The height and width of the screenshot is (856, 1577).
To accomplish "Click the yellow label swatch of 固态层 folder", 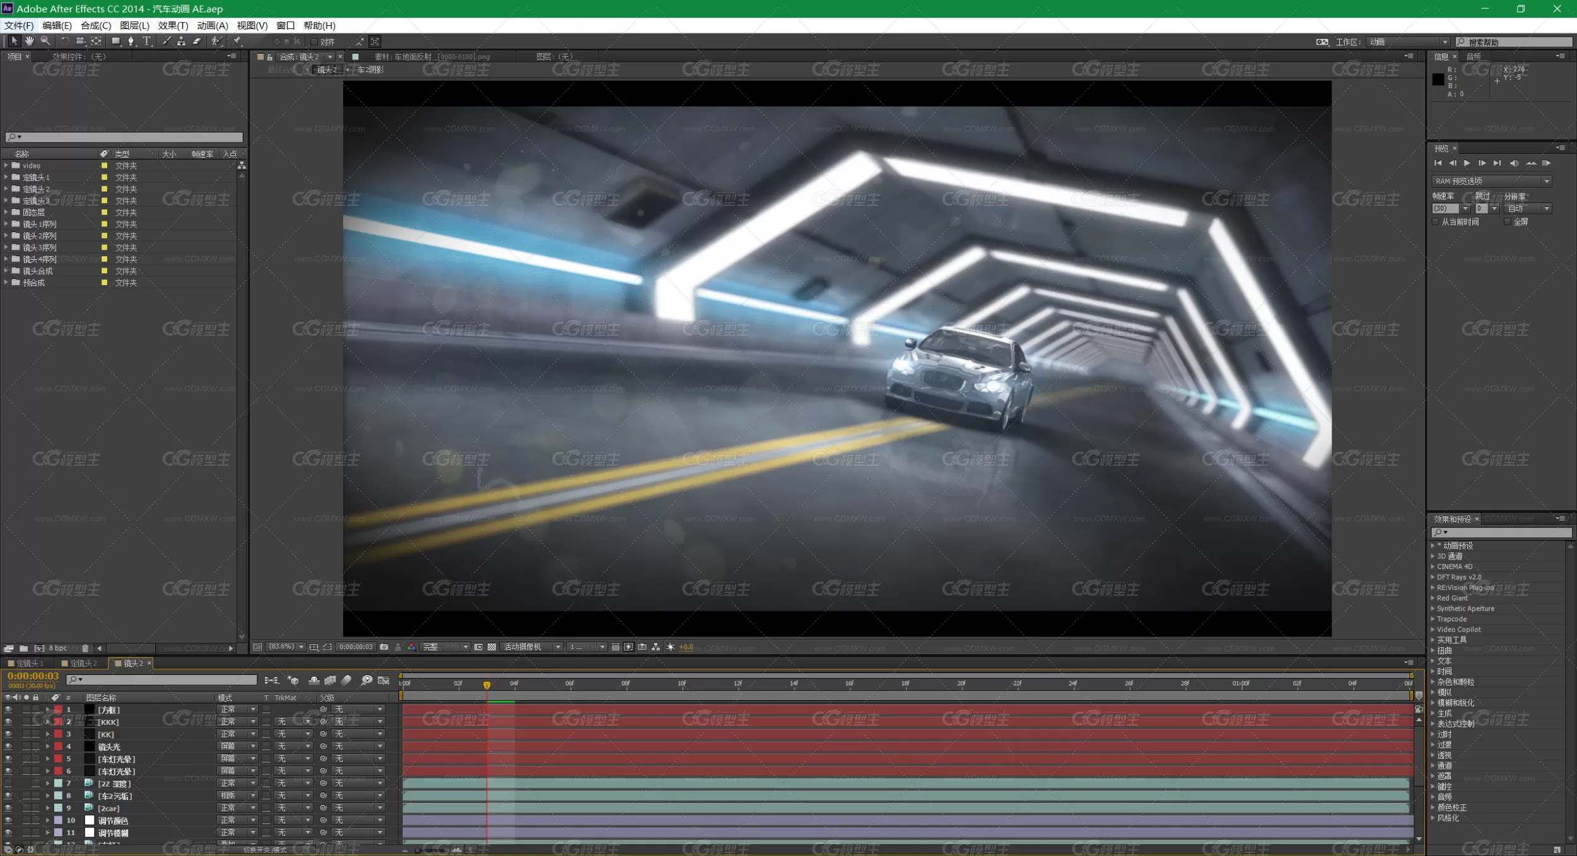I will coord(104,213).
